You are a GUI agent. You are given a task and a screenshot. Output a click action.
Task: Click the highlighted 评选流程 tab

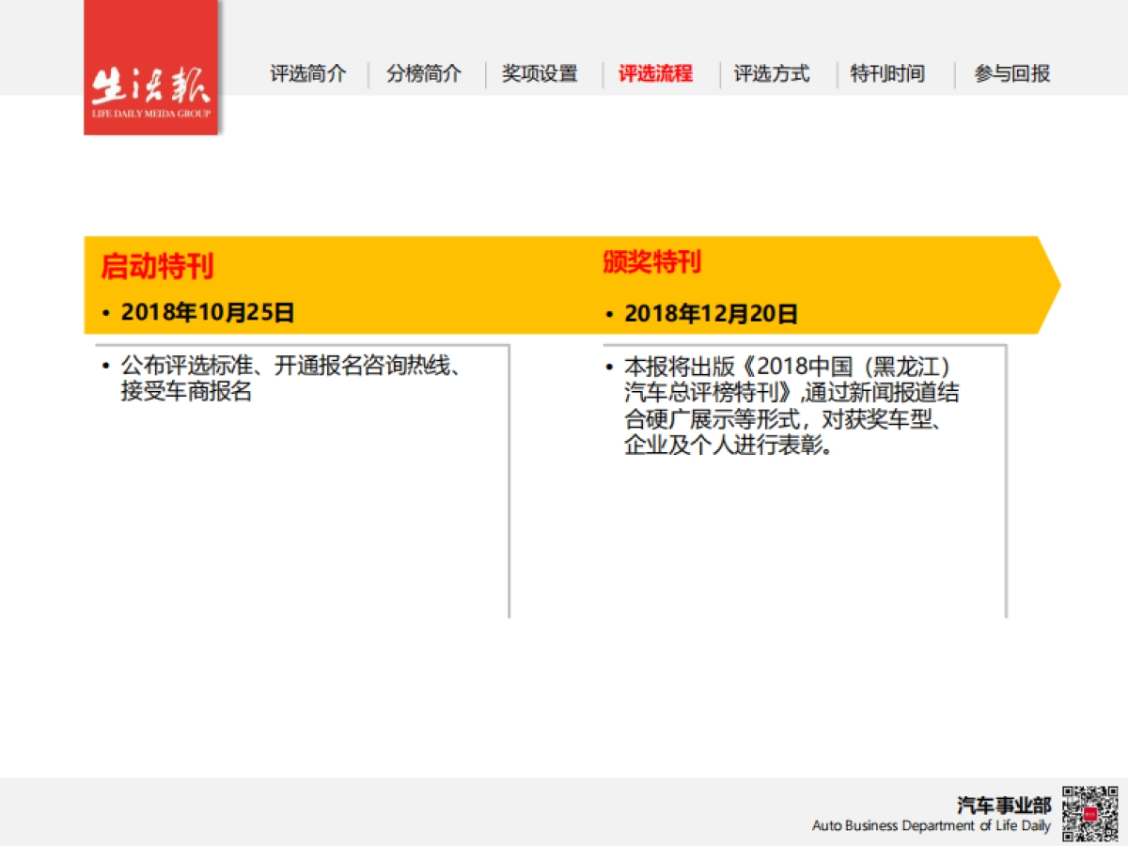coord(655,73)
